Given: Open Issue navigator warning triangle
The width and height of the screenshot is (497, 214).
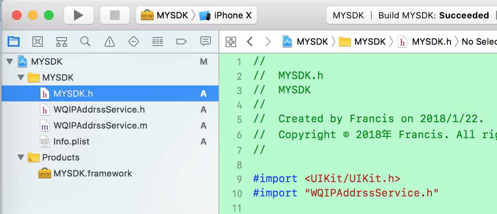Looking at the screenshot, I should click(x=109, y=41).
